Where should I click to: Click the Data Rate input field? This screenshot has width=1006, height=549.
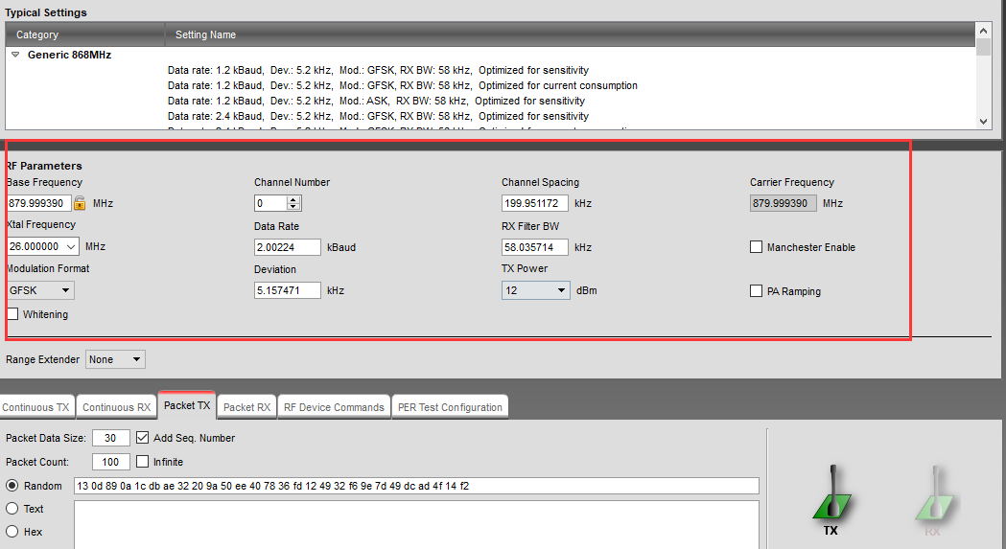point(287,247)
